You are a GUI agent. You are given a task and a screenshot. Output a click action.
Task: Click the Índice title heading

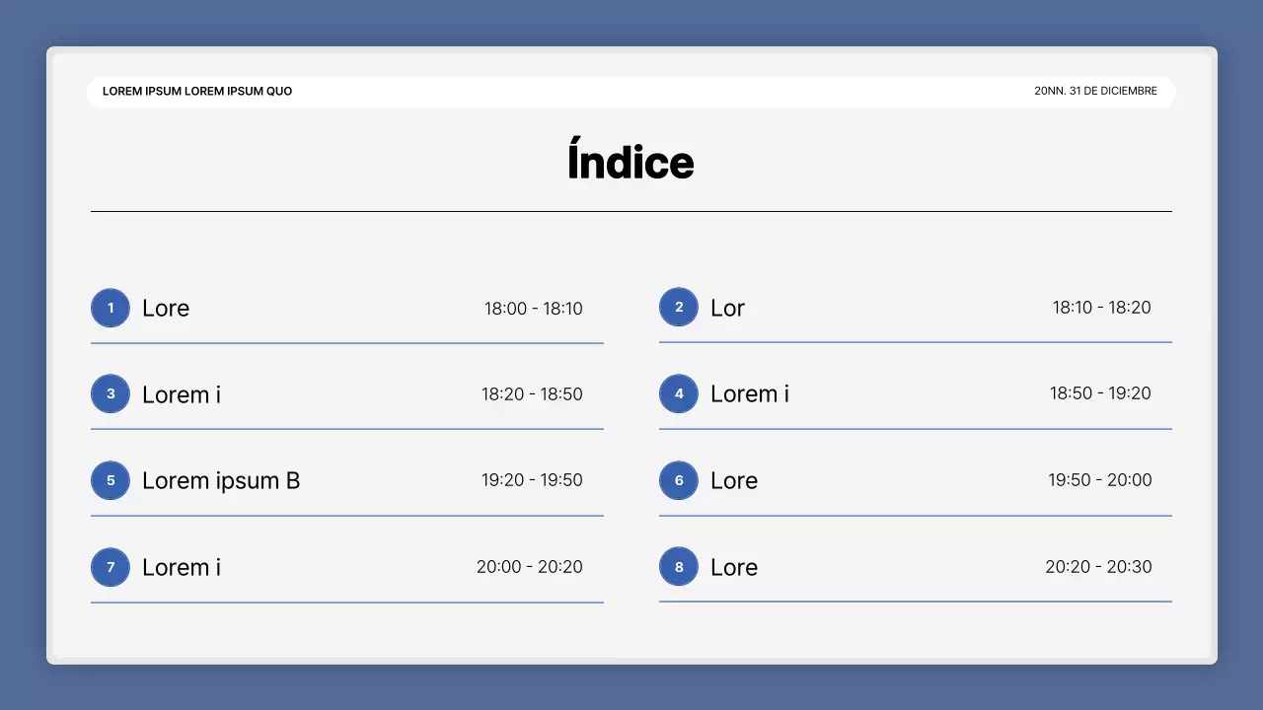point(631,163)
